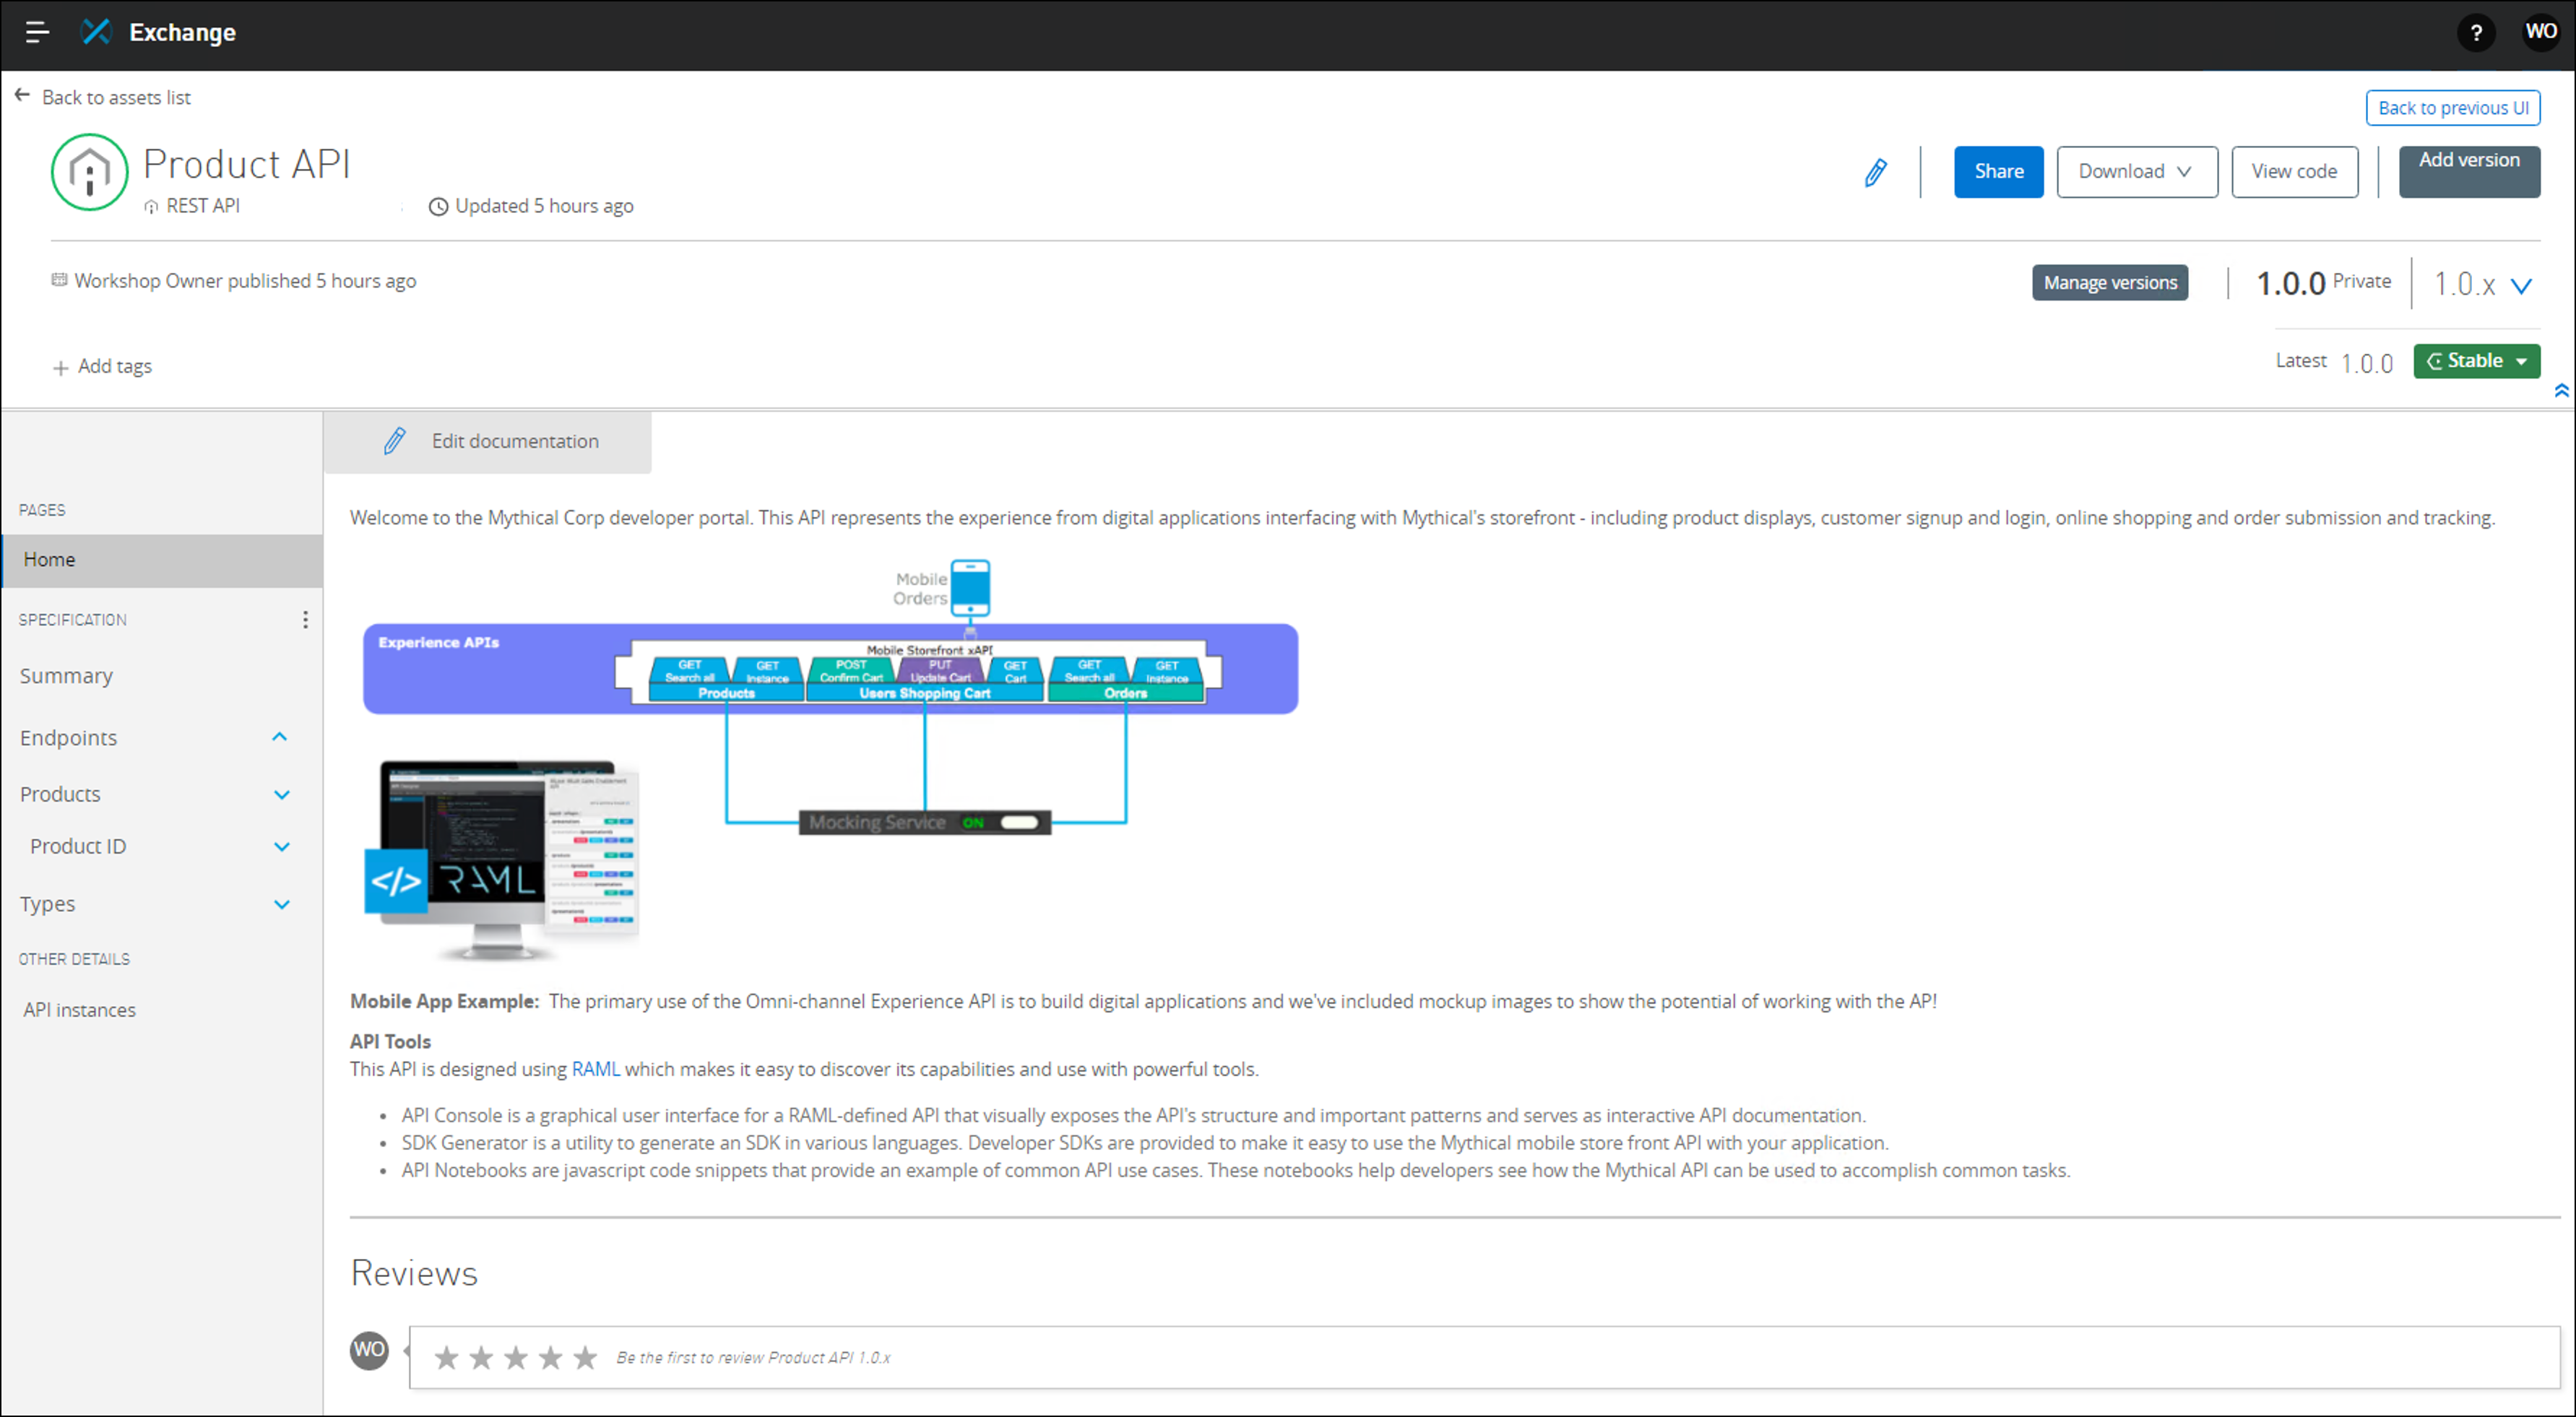Select Product ID in the sidebar

point(78,847)
